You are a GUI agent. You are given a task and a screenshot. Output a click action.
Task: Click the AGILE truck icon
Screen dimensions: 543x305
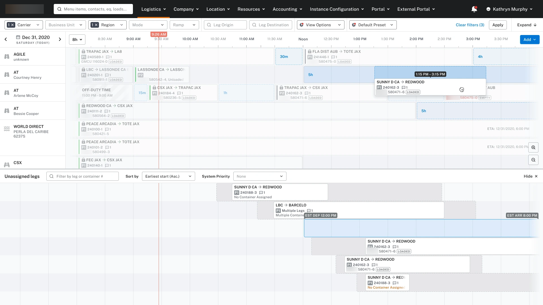click(7, 56)
